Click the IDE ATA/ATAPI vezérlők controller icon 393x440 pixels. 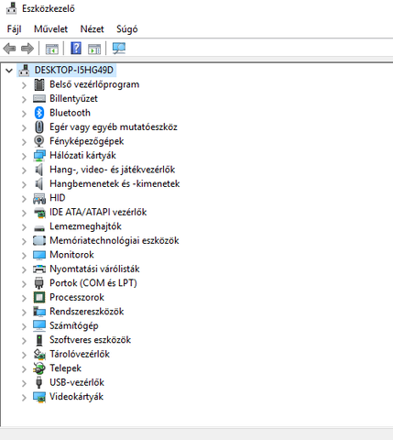[39, 213]
